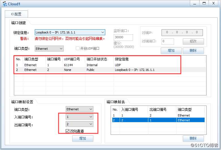Click the Internal status cell in row 1

(x=92, y=65)
